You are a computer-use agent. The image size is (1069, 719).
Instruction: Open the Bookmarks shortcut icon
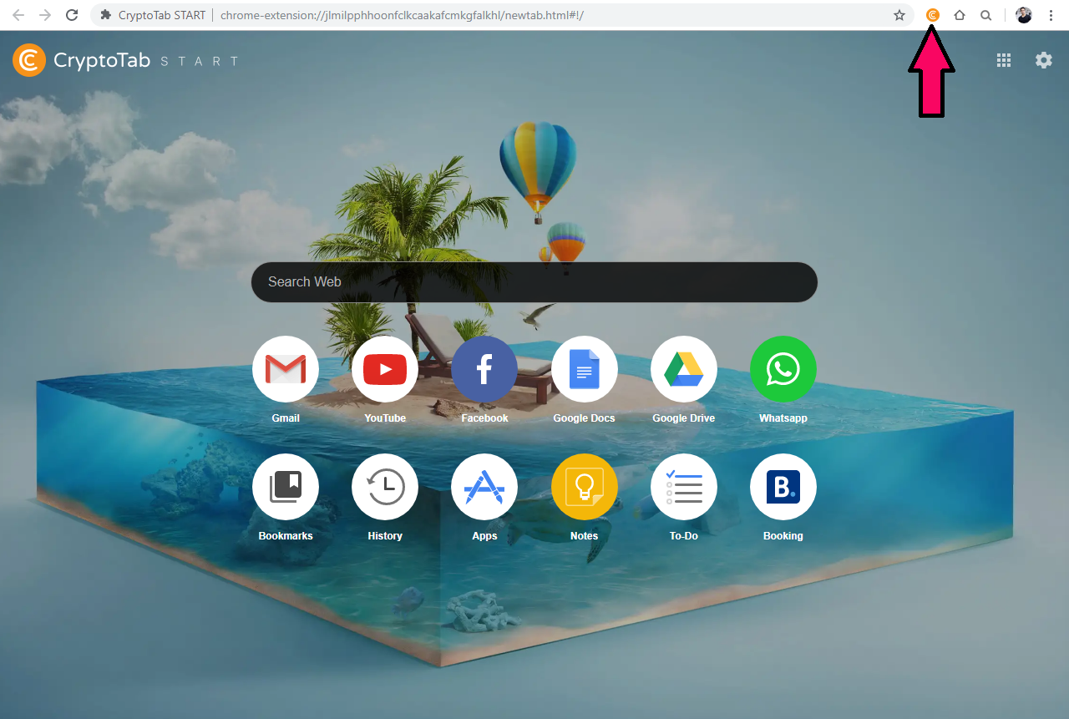[286, 487]
